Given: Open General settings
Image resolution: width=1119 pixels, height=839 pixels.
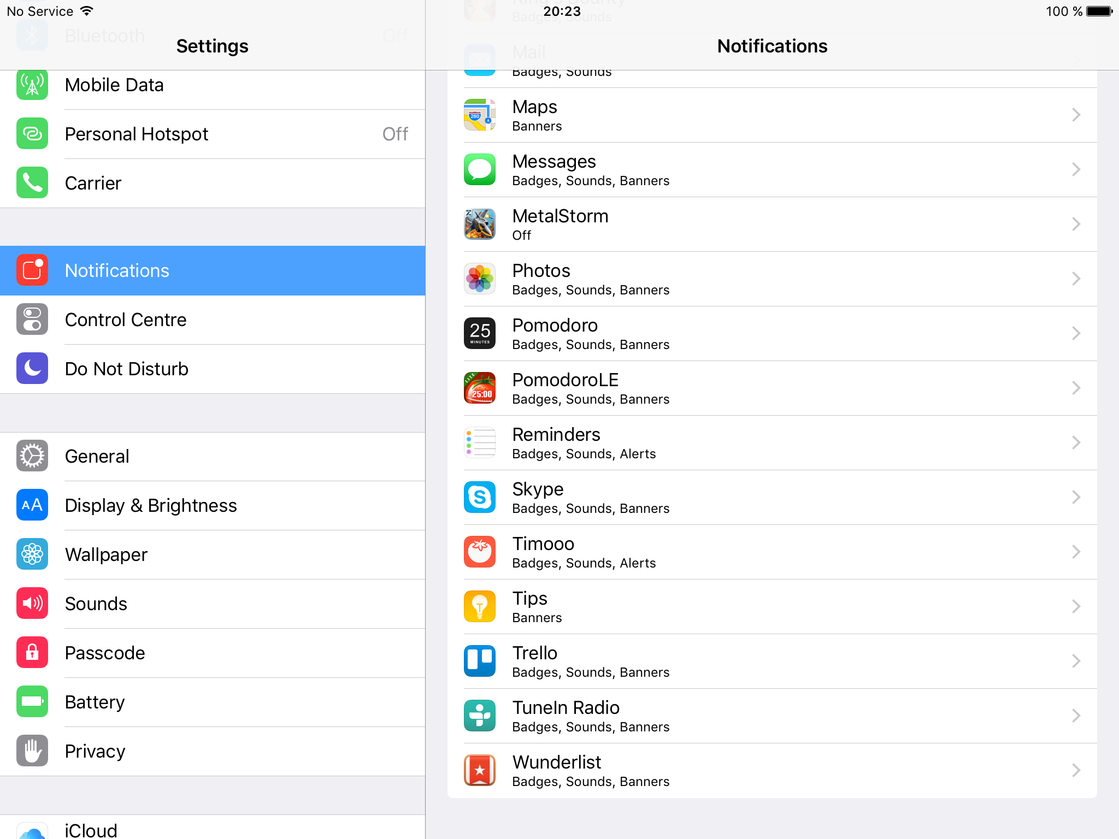Looking at the screenshot, I should [x=213, y=456].
